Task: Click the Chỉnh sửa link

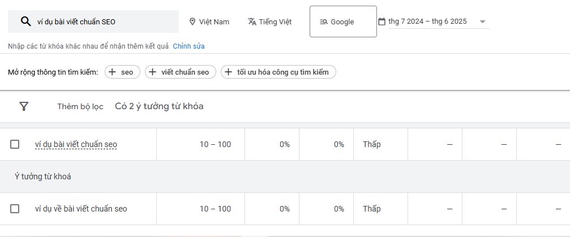Action: [x=188, y=46]
